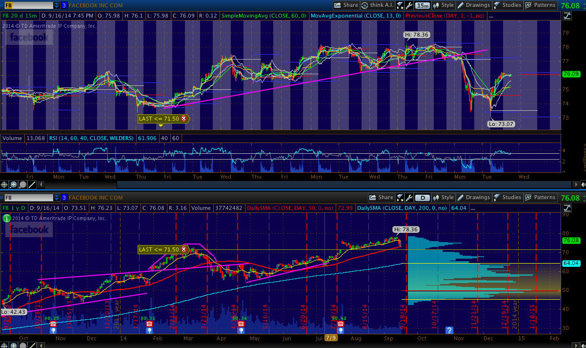Select the crosshair pan tool below upper chart
The width and height of the screenshot is (586, 348).
[x=5, y=184]
